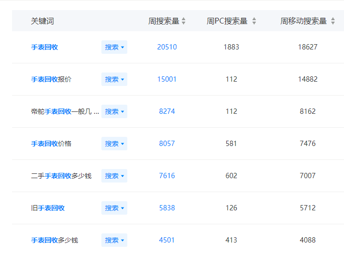Click the truncated keyword 帝舵手表回收一般几
The width and height of the screenshot is (344, 255).
[65, 111]
